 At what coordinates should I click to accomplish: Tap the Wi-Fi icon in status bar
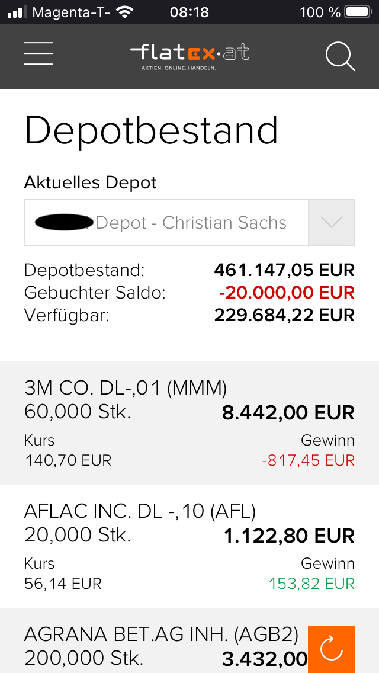coord(124,12)
